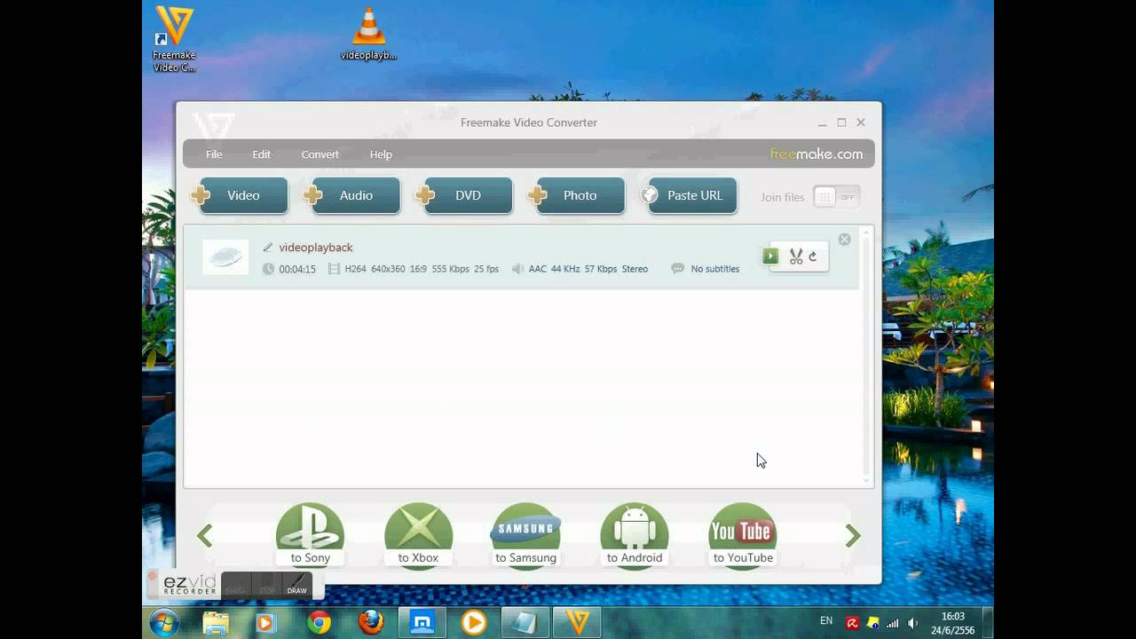The width and height of the screenshot is (1136, 639).
Task: Open the Edit menu
Action: (x=261, y=154)
